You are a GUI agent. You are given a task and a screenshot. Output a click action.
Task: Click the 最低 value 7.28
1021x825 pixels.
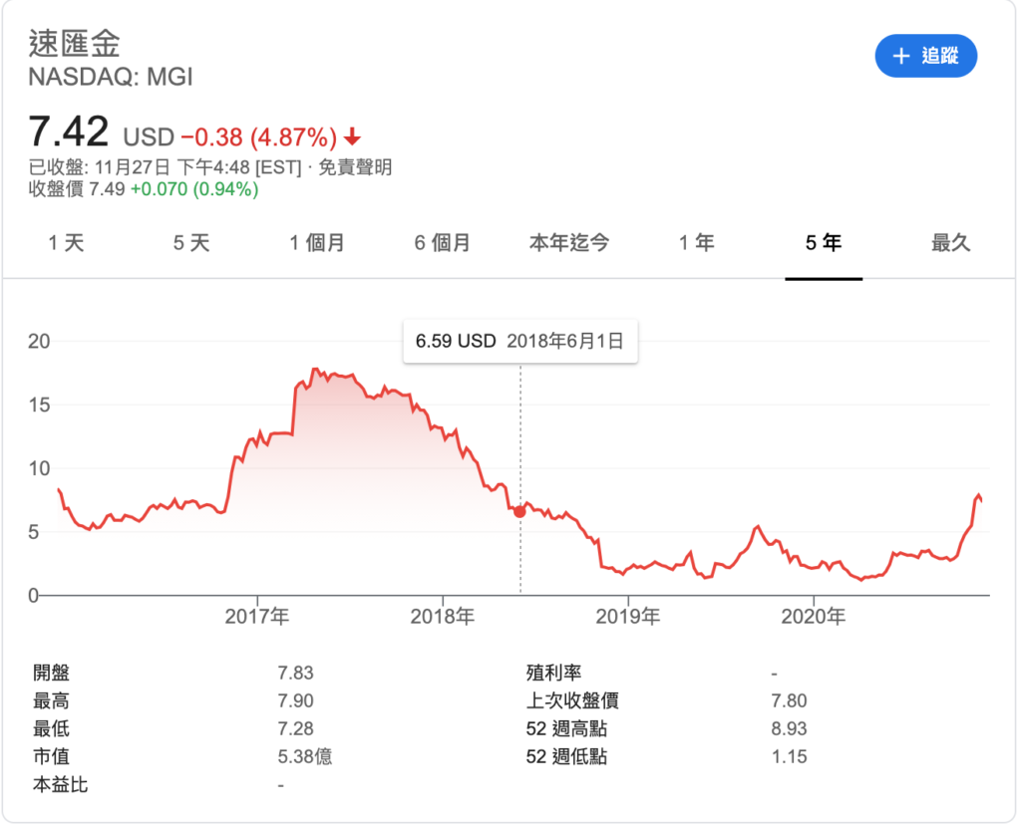(x=295, y=728)
